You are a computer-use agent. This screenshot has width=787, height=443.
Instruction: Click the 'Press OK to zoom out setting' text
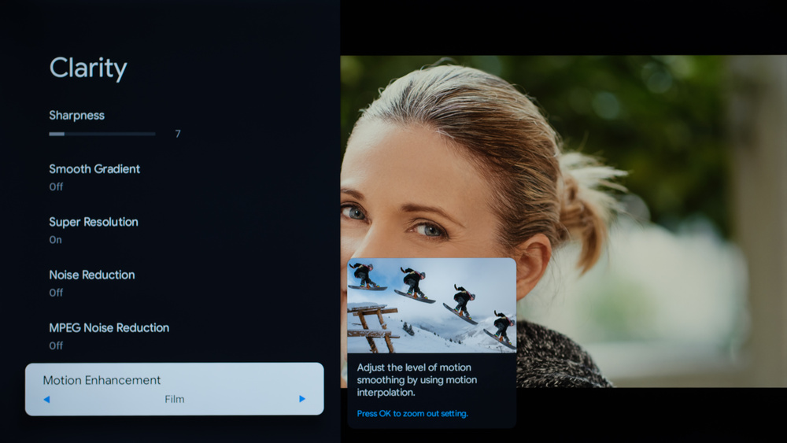pyautogui.click(x=412, y=414)
